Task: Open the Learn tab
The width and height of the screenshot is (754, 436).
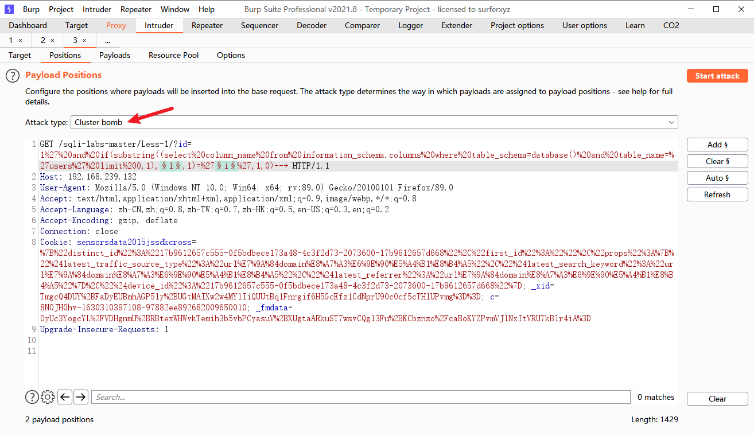Action: point(635,25)
